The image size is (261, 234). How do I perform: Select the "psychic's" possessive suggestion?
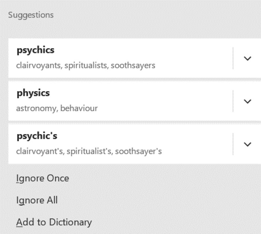coord(37,136)
